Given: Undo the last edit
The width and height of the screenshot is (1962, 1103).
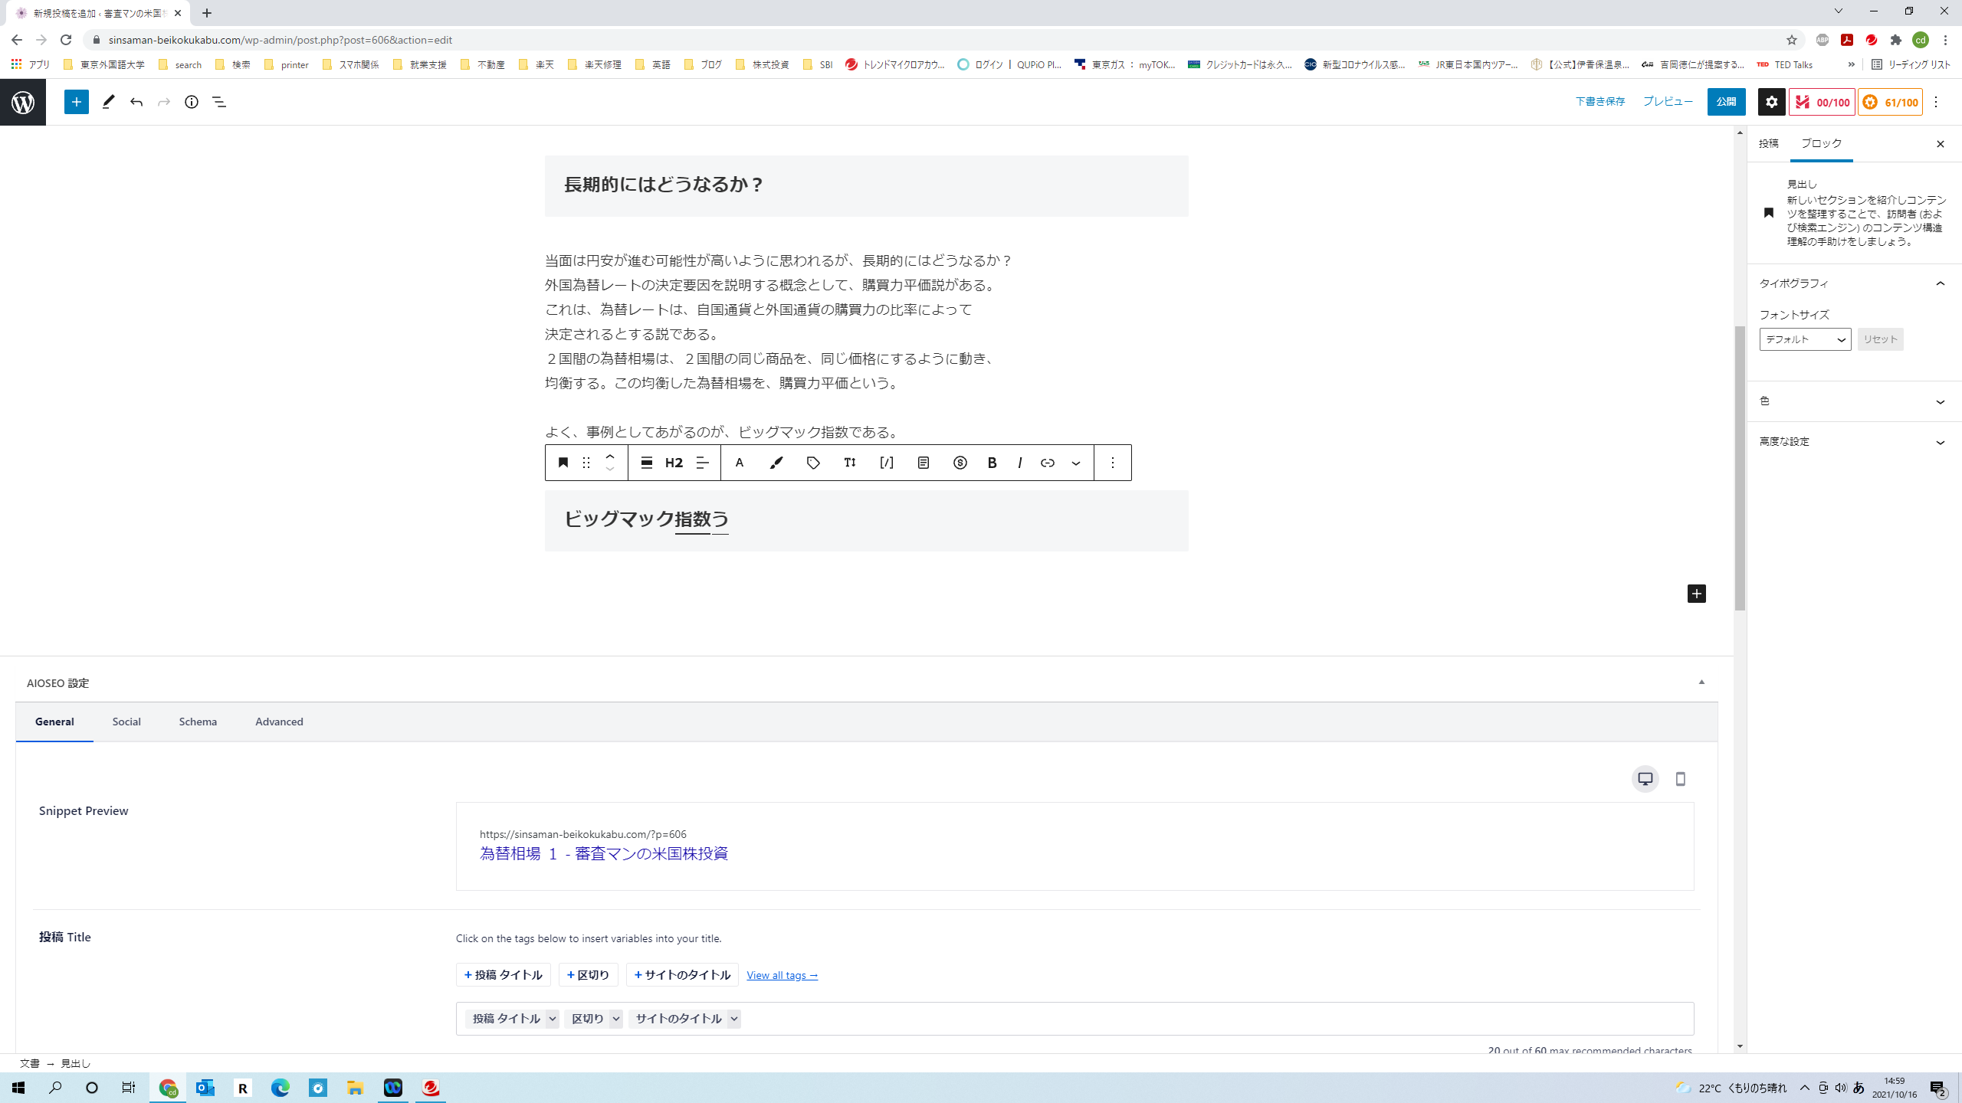Looking at the screenshot, I should 136,102.
